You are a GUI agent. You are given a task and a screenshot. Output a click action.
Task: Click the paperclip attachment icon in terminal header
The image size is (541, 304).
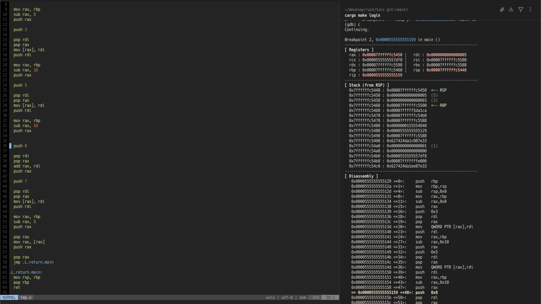pyautogui.click(x=501, y=9)
